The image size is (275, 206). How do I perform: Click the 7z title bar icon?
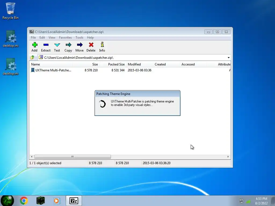[x=32, y=32]
